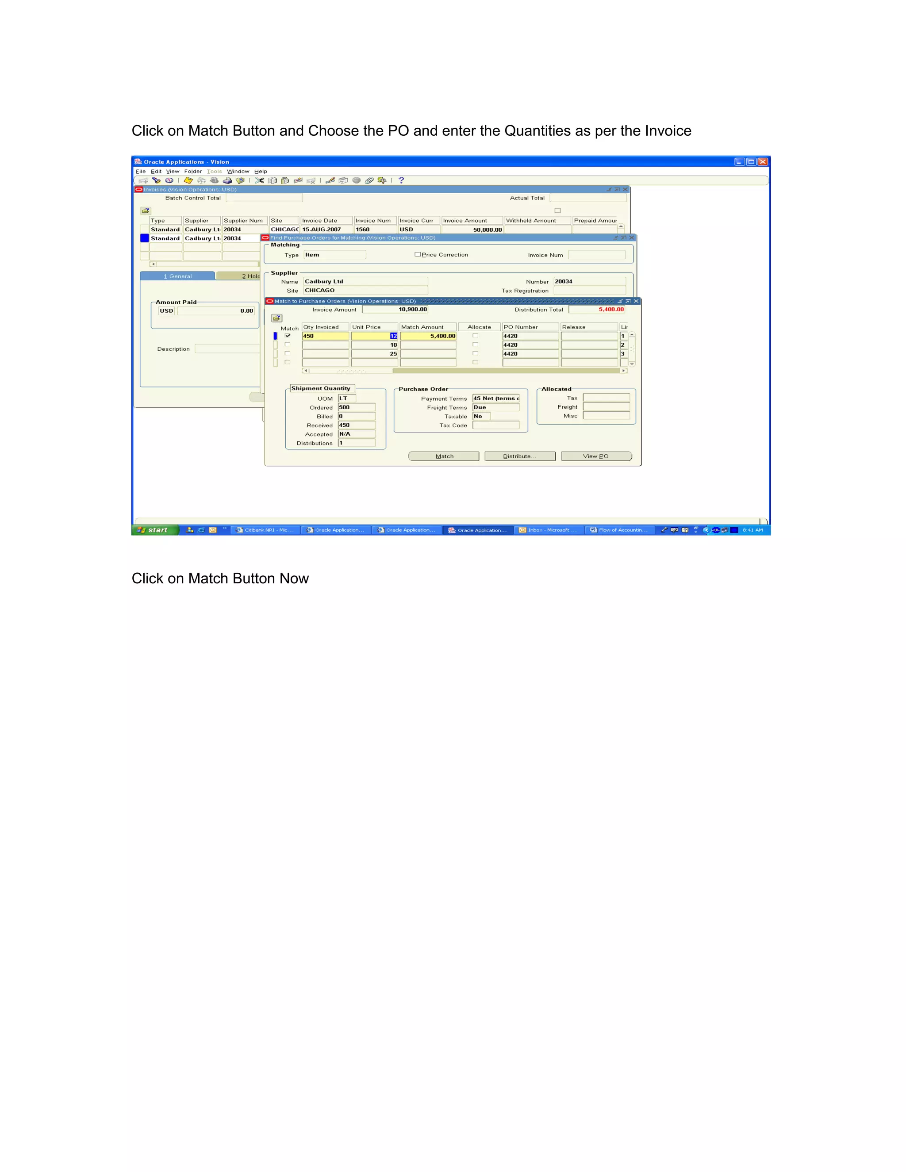906x1172 pixels.
Task: Check Allocate checkbox for PO line 2
Action: click(475, 345)
